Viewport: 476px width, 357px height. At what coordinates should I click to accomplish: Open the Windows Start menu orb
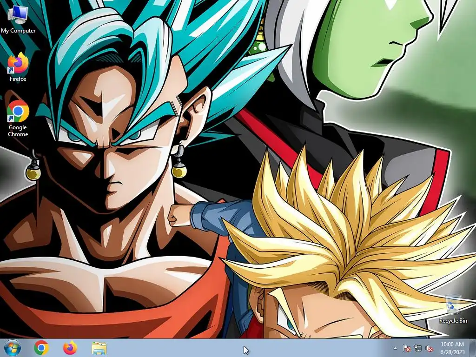[x=13, y=348]
